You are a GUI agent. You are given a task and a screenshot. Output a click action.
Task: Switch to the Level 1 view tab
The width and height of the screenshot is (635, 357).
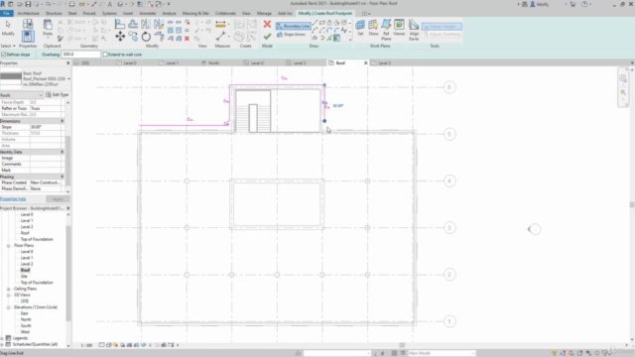[169, 63]
